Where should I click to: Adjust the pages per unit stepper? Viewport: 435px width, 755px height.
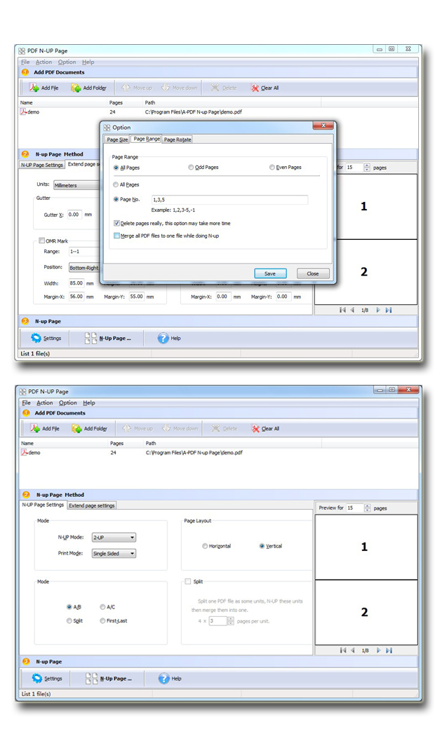tap(231, 621)
